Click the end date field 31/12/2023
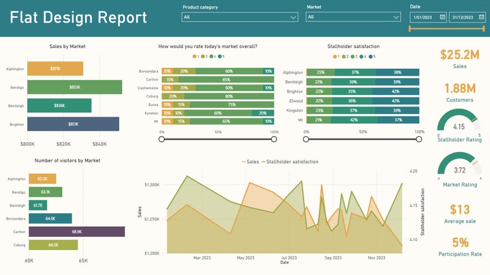490x275 pixels. tap(467, 17)
